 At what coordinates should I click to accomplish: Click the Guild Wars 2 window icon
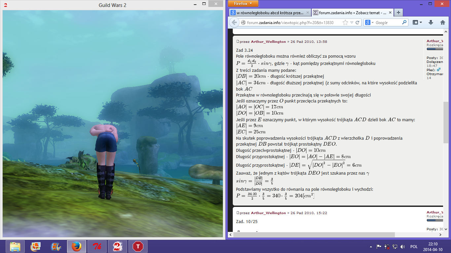(x=5, y=5)
